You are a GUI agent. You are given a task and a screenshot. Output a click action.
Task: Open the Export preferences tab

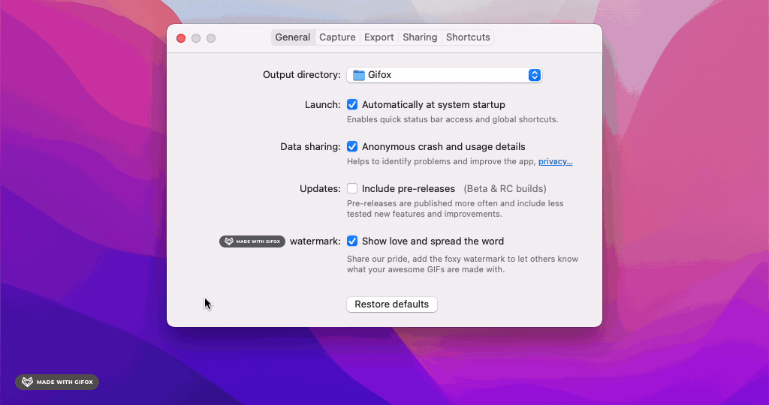click(378, 37)
